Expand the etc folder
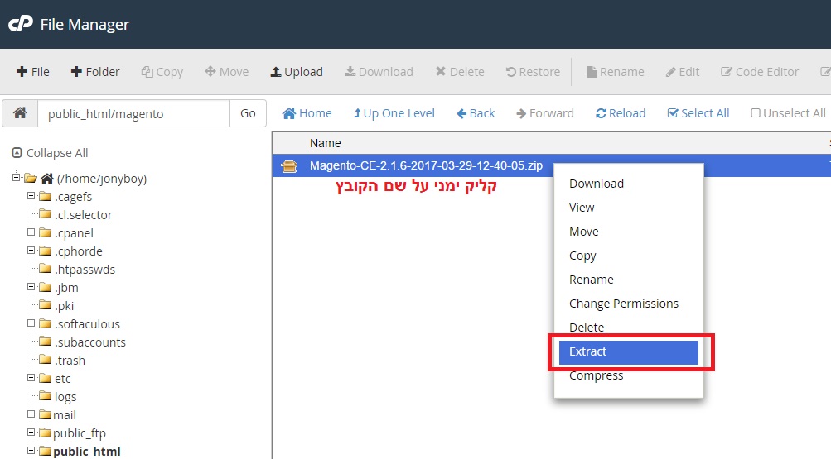The width and height of the screenshot is (831, 459). click(31, 378)
